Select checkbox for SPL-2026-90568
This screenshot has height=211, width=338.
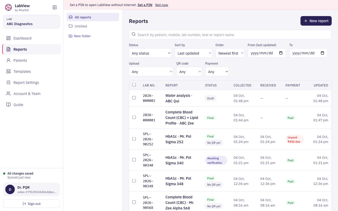[134, 202]
